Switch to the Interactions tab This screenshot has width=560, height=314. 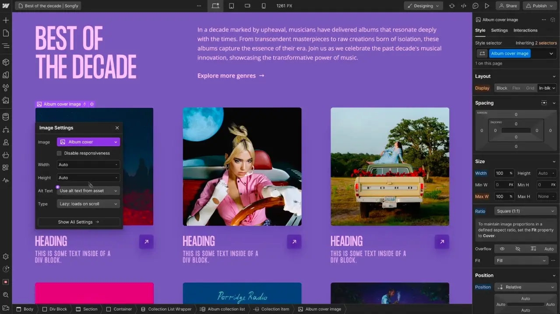[x=525, y=30]
